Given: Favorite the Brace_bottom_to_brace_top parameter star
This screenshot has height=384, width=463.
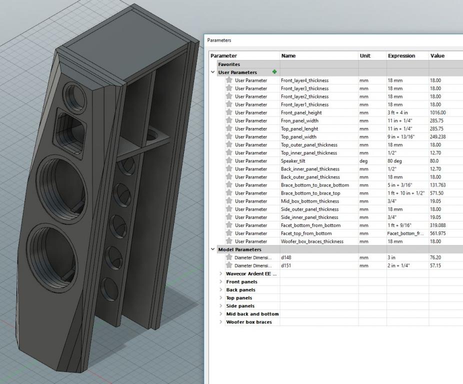Looking at the screenshot, I should [x=229, y=192].
